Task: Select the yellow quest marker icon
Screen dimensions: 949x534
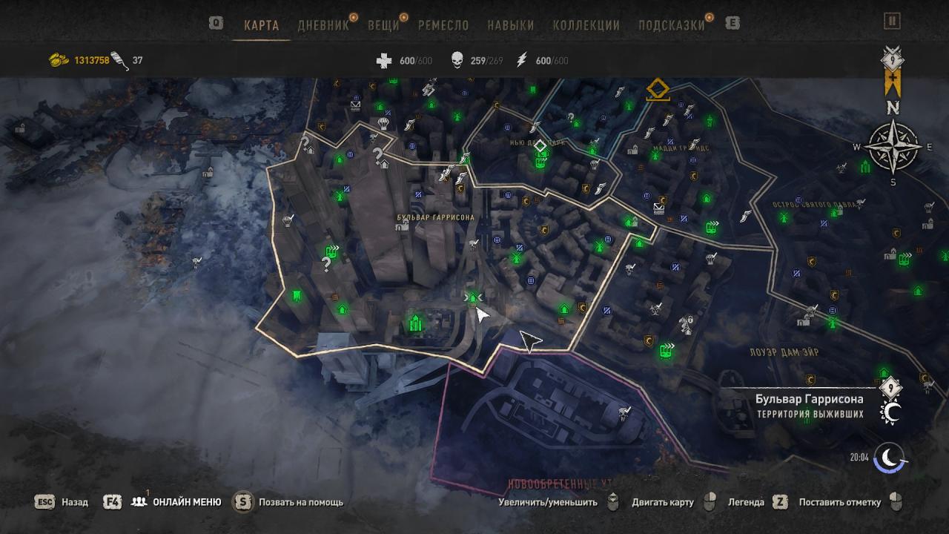Action: point(658,90)
